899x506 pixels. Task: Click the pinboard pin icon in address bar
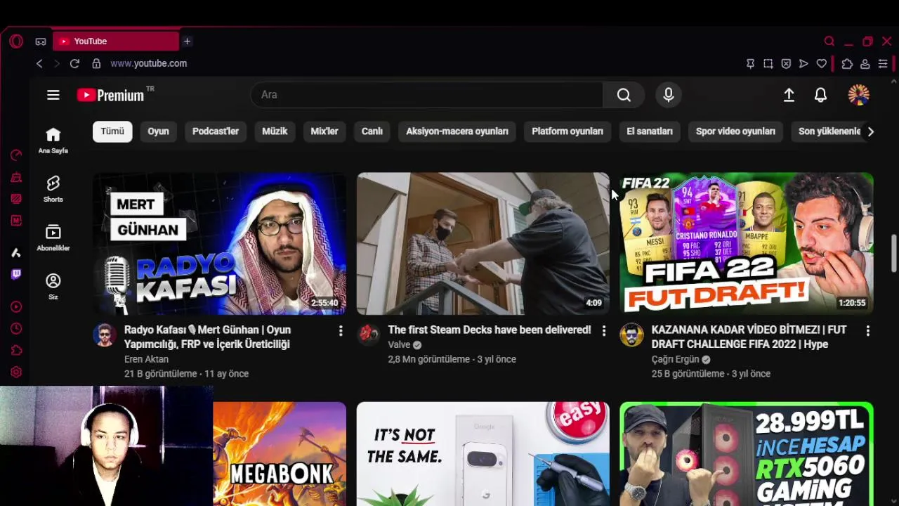(750, 64)
